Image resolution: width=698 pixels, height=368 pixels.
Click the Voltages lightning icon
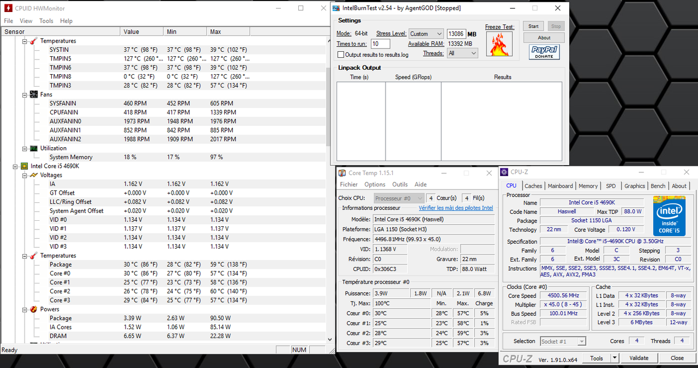click(x=33, y=175)
